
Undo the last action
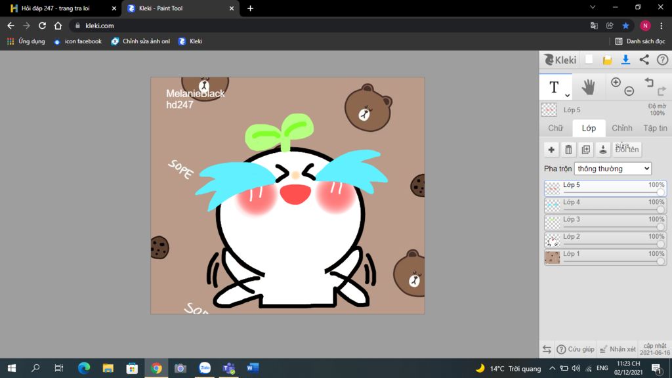649,82
